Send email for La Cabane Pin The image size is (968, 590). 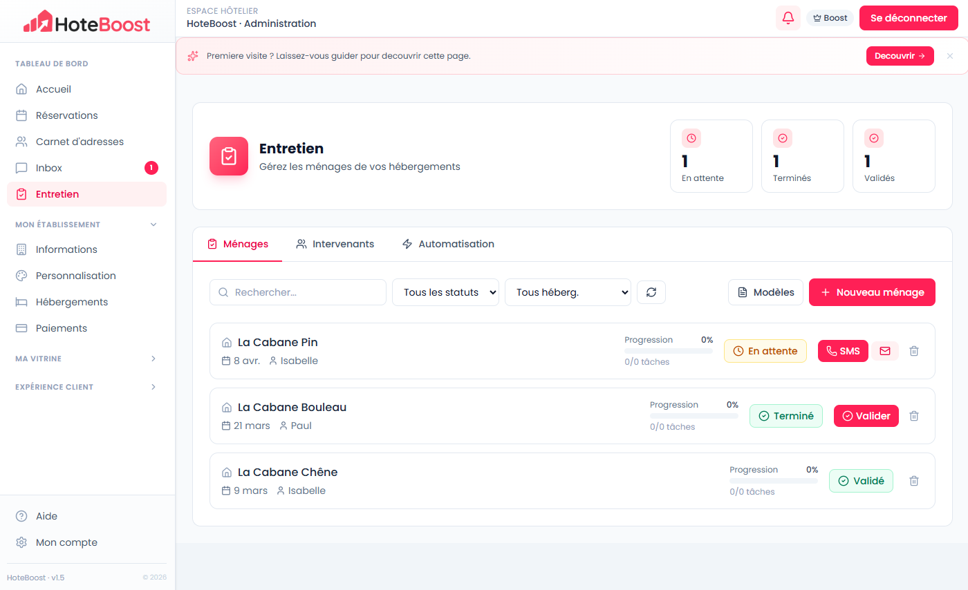[x=884, y=351]
